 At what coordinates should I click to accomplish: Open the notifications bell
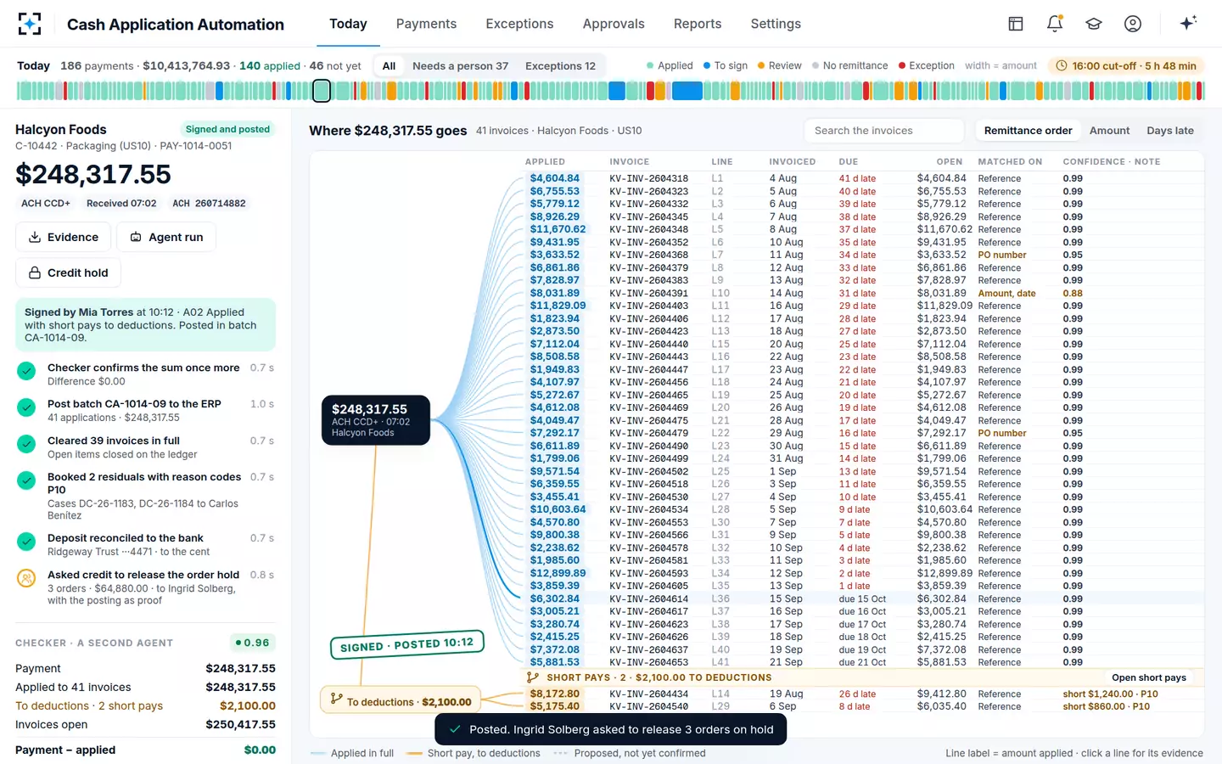pyautogui.click(x=1055, y=24)
